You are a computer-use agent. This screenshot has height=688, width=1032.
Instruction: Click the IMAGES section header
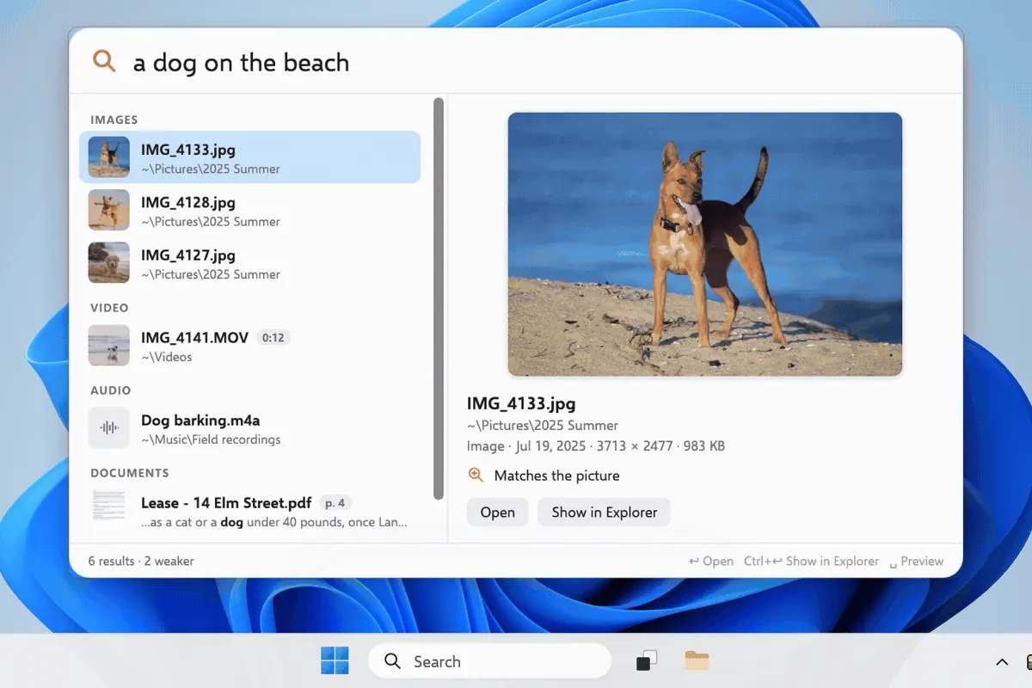[x=114, y=120]
